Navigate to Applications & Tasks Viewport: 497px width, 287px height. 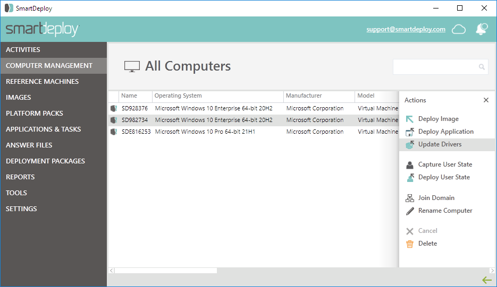tap(53, 129)
